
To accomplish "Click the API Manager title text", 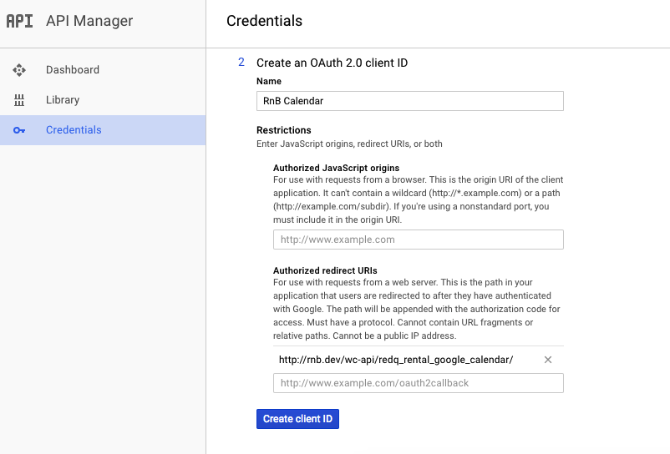I will pos(89,21).
